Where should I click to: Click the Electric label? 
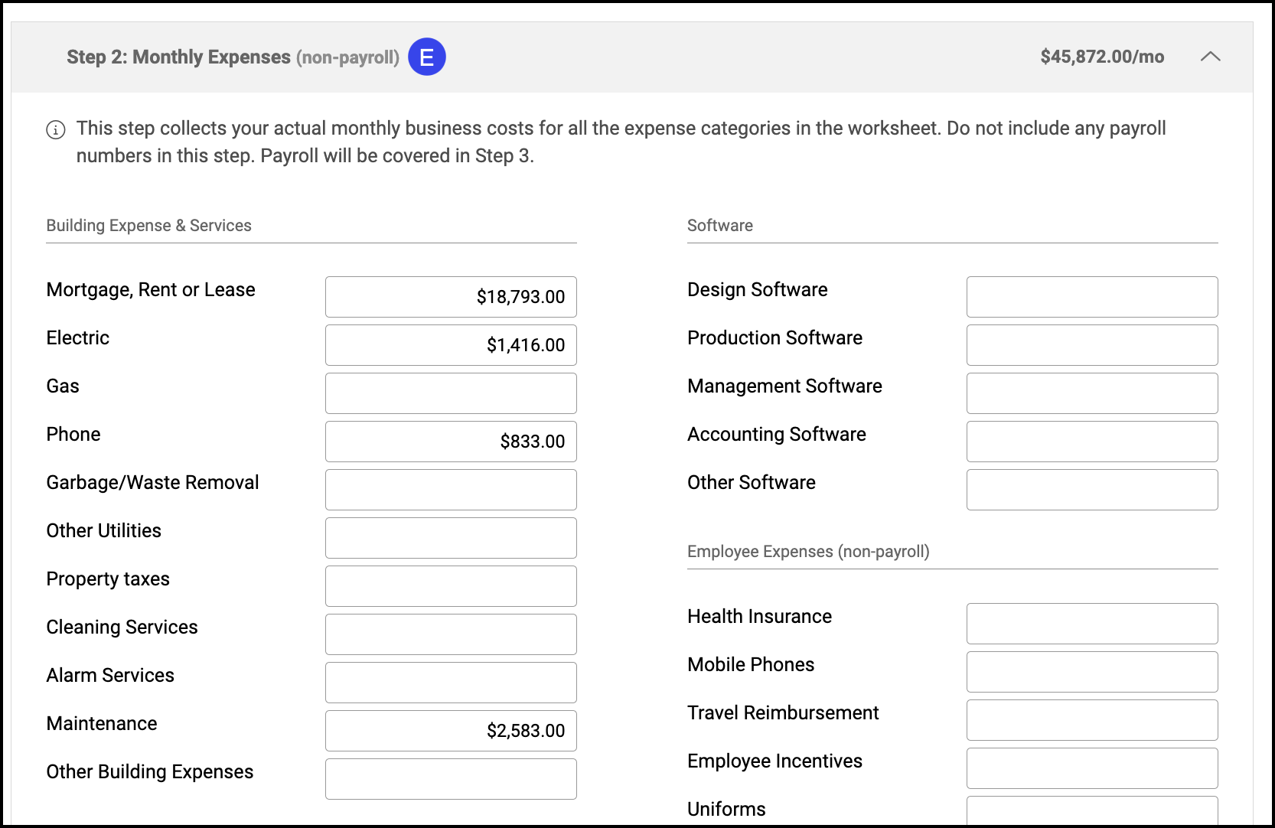(x=77, y=338)
